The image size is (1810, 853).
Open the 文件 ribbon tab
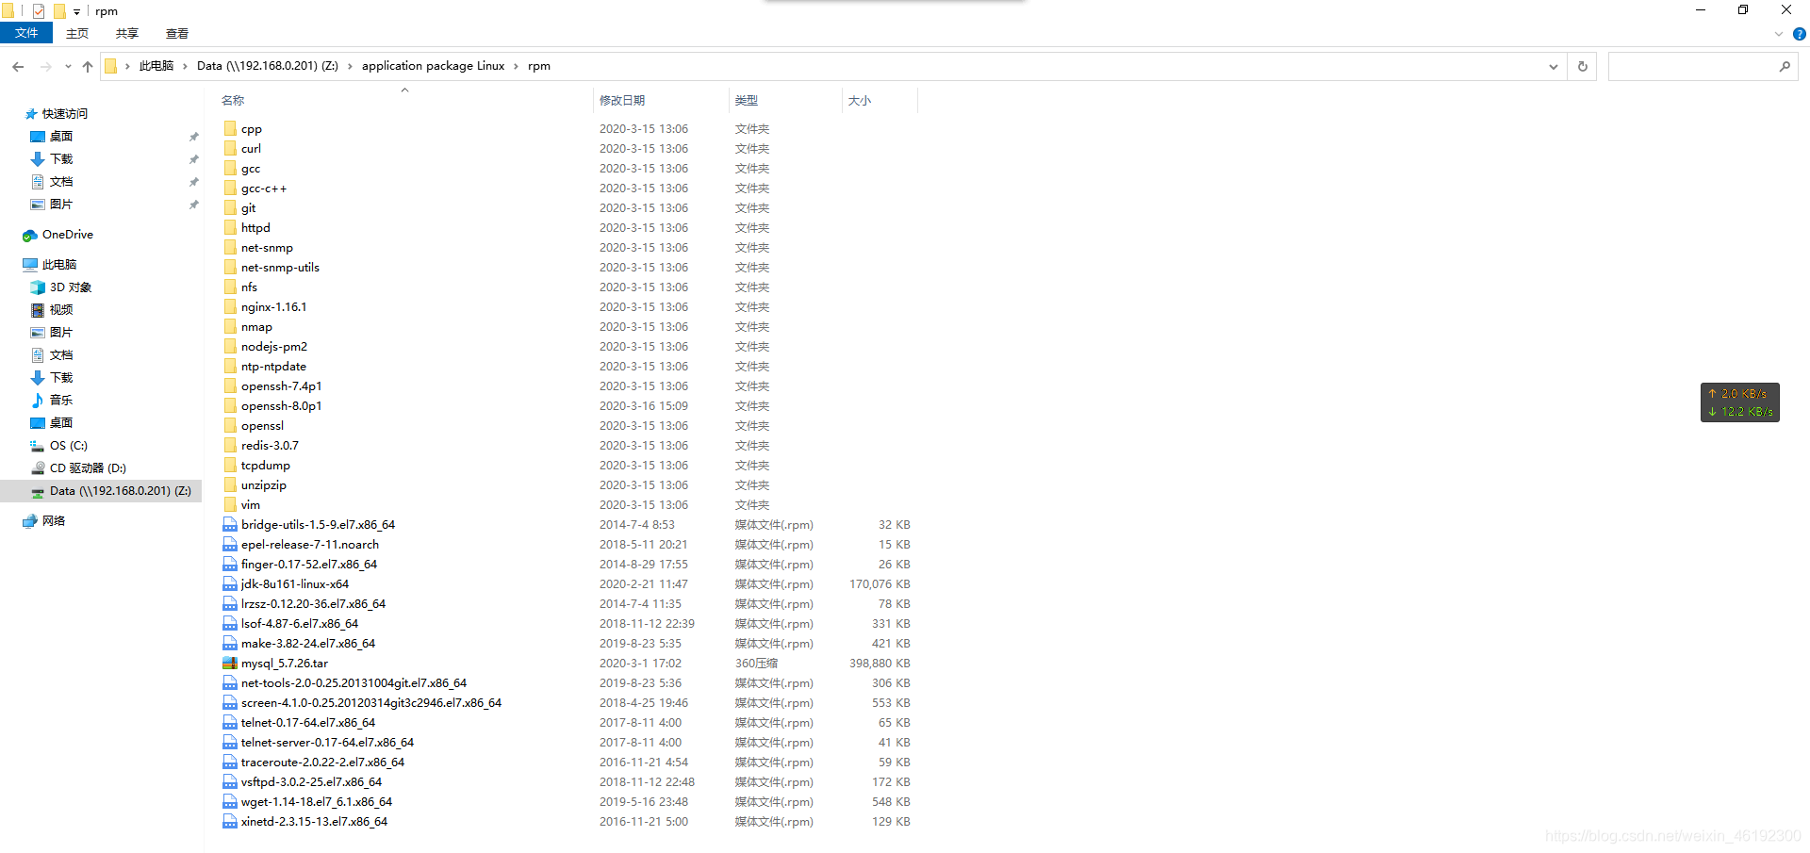coord(26,33)
